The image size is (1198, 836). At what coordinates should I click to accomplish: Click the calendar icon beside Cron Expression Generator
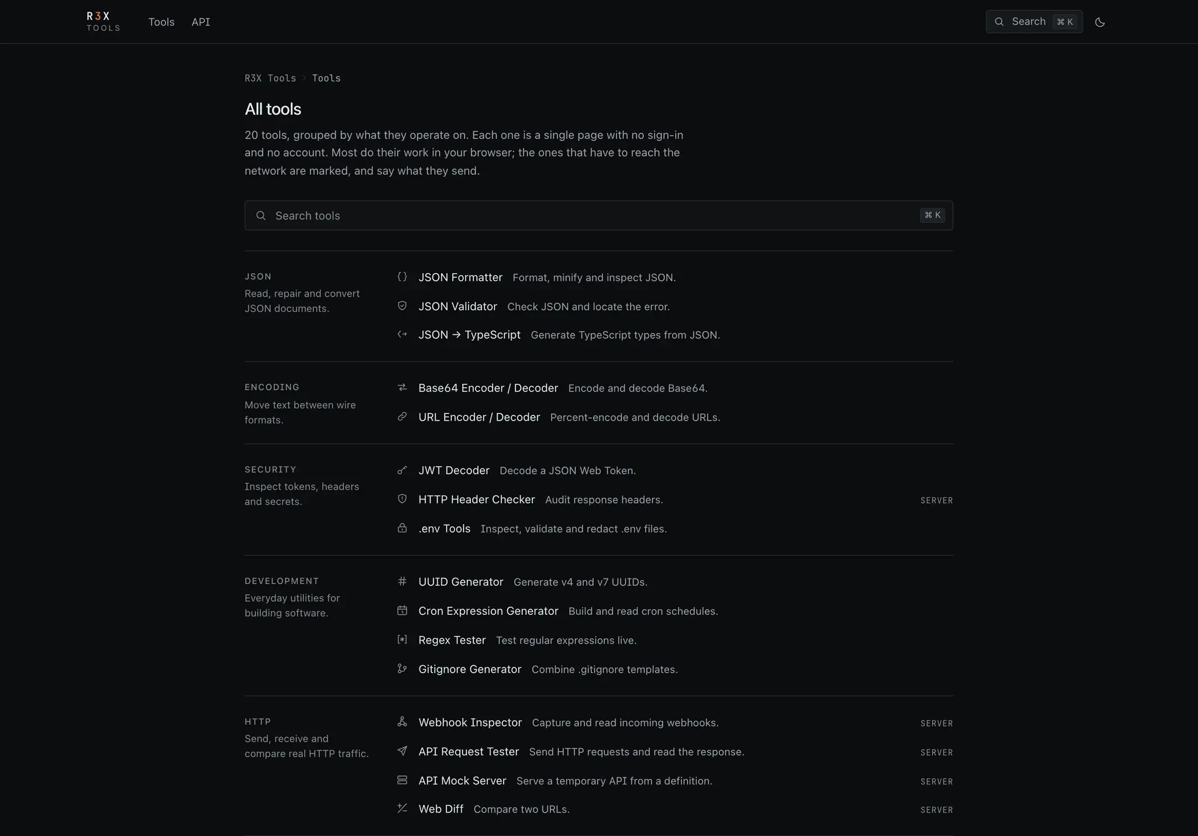point(402,610)
